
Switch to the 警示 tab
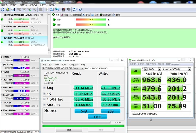click(x=116, y=15)
